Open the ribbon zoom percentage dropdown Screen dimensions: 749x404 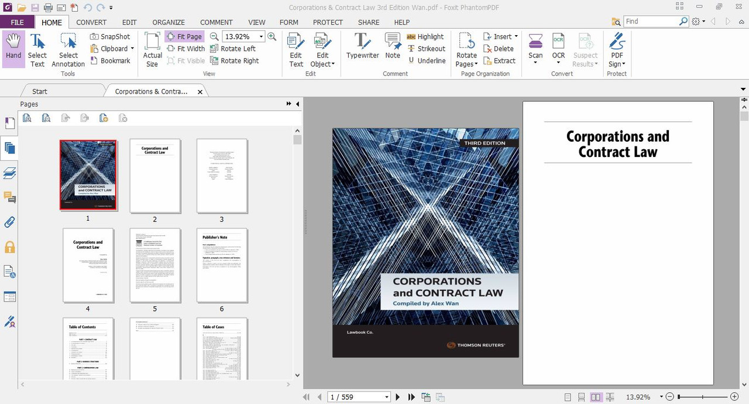tap(261, 36)
